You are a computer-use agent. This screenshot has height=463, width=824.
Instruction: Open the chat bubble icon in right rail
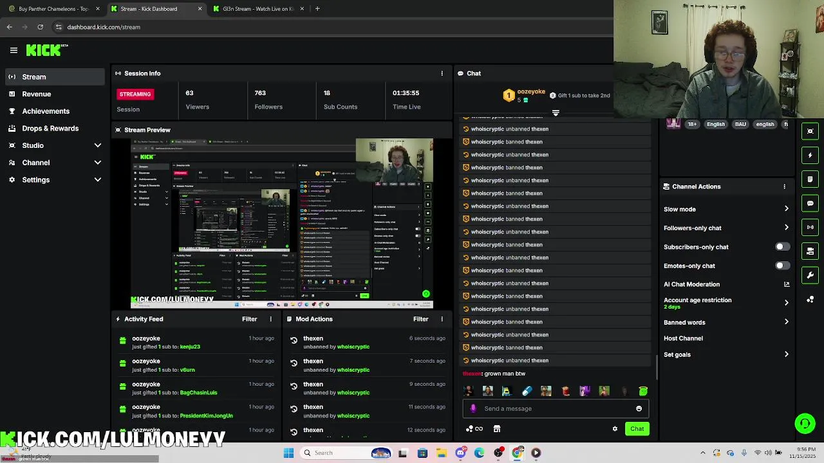pyautogui.click(x=810, y=203)
